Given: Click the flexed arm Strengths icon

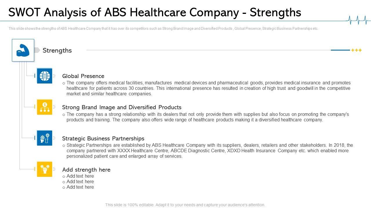Looking at the screenshot, I should tap(23, 50).
